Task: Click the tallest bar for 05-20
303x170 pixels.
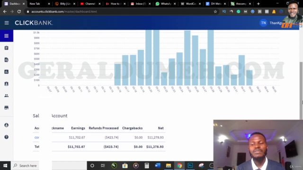Action: (x=148, y=58)
